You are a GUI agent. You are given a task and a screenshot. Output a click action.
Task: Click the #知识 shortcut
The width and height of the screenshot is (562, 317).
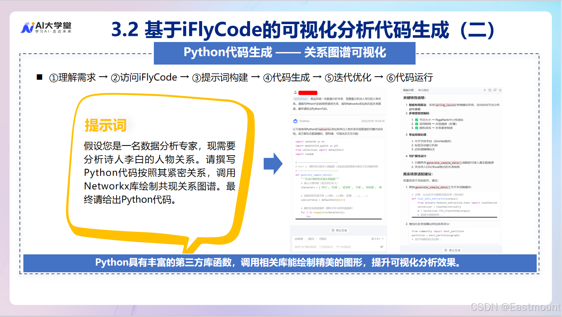(323, 239)
